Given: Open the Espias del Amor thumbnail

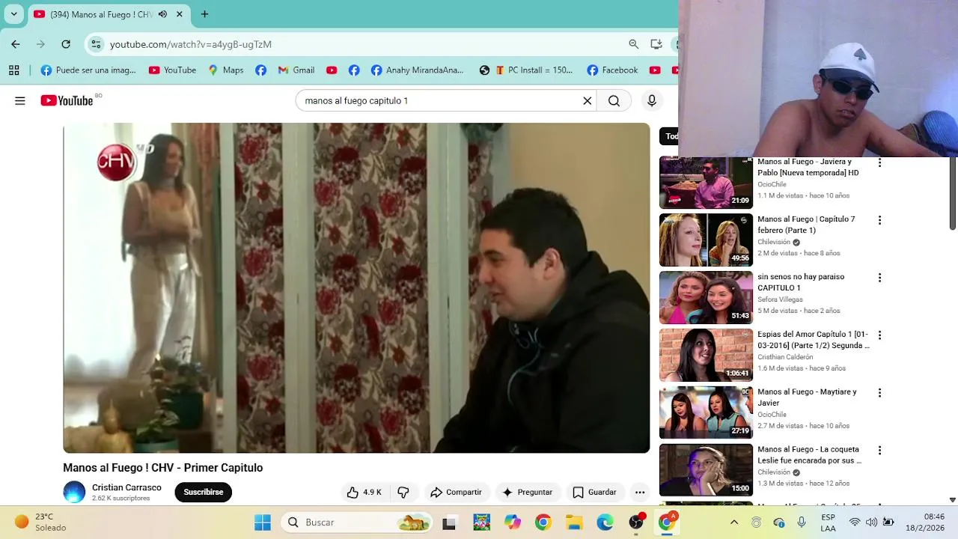Looking at the screenshot, I should tap(706, 356).
